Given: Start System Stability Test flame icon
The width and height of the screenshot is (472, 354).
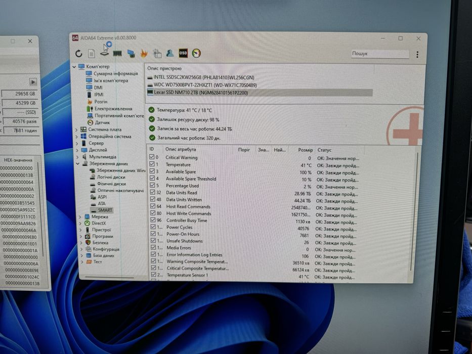Looking at the screenshot, I should pos(144,54).
